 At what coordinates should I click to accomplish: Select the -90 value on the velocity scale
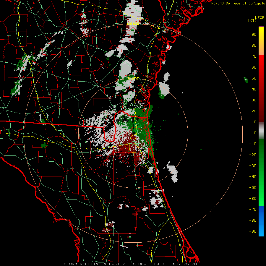pos(253,231)
